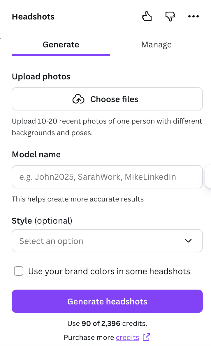The height and width of the screenshot is (346, 211).
Task: Click the external link icon beside credits
Action: coord(147,337)
